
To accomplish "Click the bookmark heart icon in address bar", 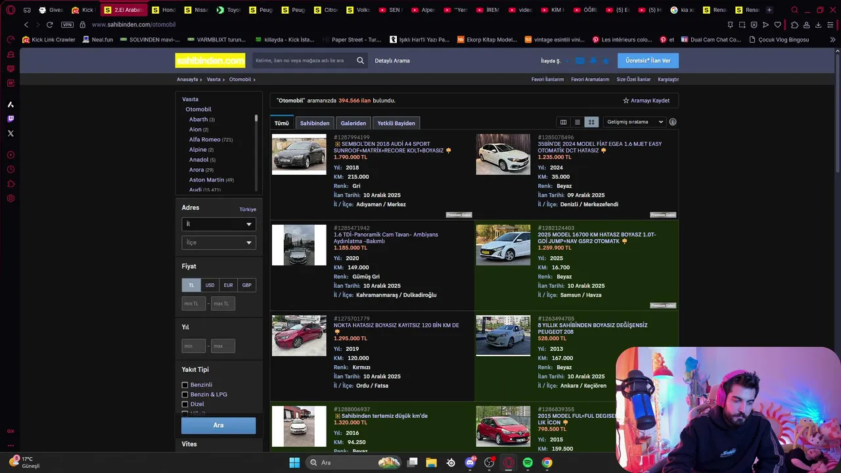I will pyautogui.click(x=778, y=24).
